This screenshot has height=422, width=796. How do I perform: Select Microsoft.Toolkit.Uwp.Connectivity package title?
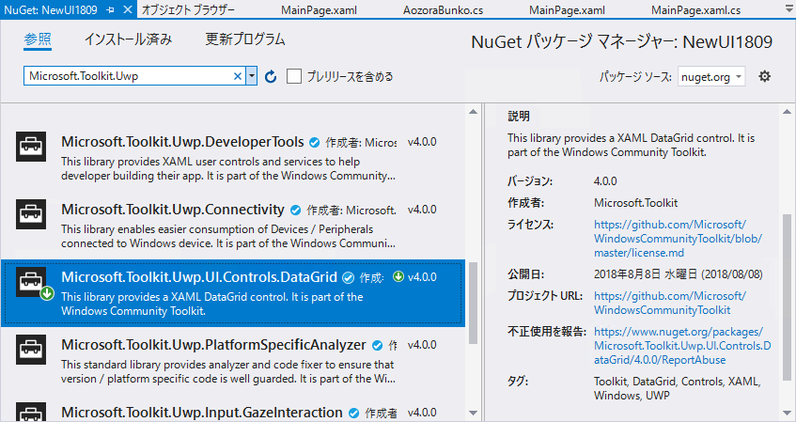pos(173,210)
